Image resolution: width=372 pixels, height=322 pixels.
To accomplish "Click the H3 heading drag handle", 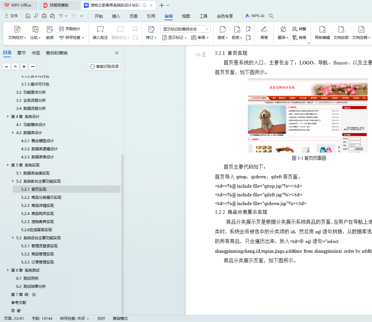I will tap(203, 54).
